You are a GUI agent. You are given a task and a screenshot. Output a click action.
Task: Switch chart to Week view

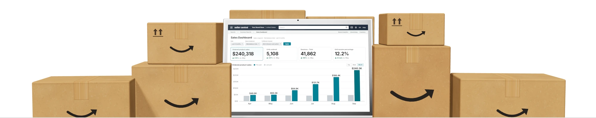[x=354, y=65]
